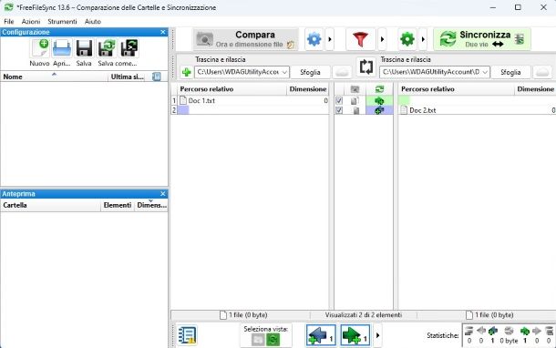This screenshot has height=348, width=556.
Task: Click the Doc 1.txt file icon
Action: [183, 100]
